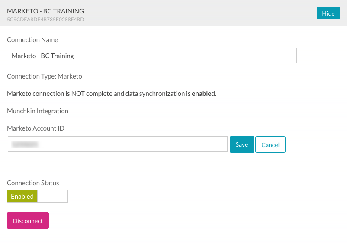Click the Connection Name label
Viewport: 347px width, 246px height.
pyautogui.click(x=32, y=40)
